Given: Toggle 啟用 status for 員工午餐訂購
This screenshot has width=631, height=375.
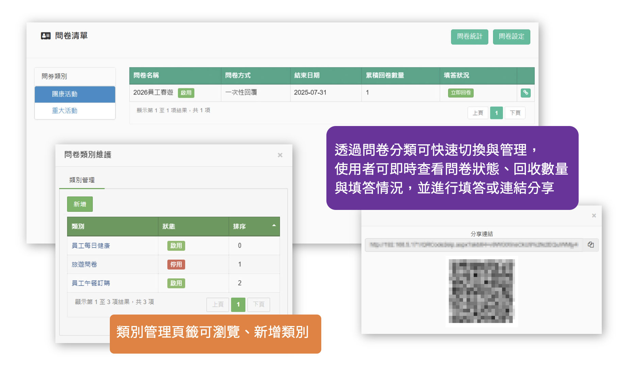Looking at the screenshot, I should coord(176,283).
